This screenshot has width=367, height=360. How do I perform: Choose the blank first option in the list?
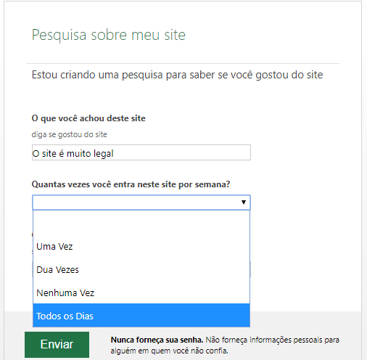pyautogui.click(x=141, y=223)
